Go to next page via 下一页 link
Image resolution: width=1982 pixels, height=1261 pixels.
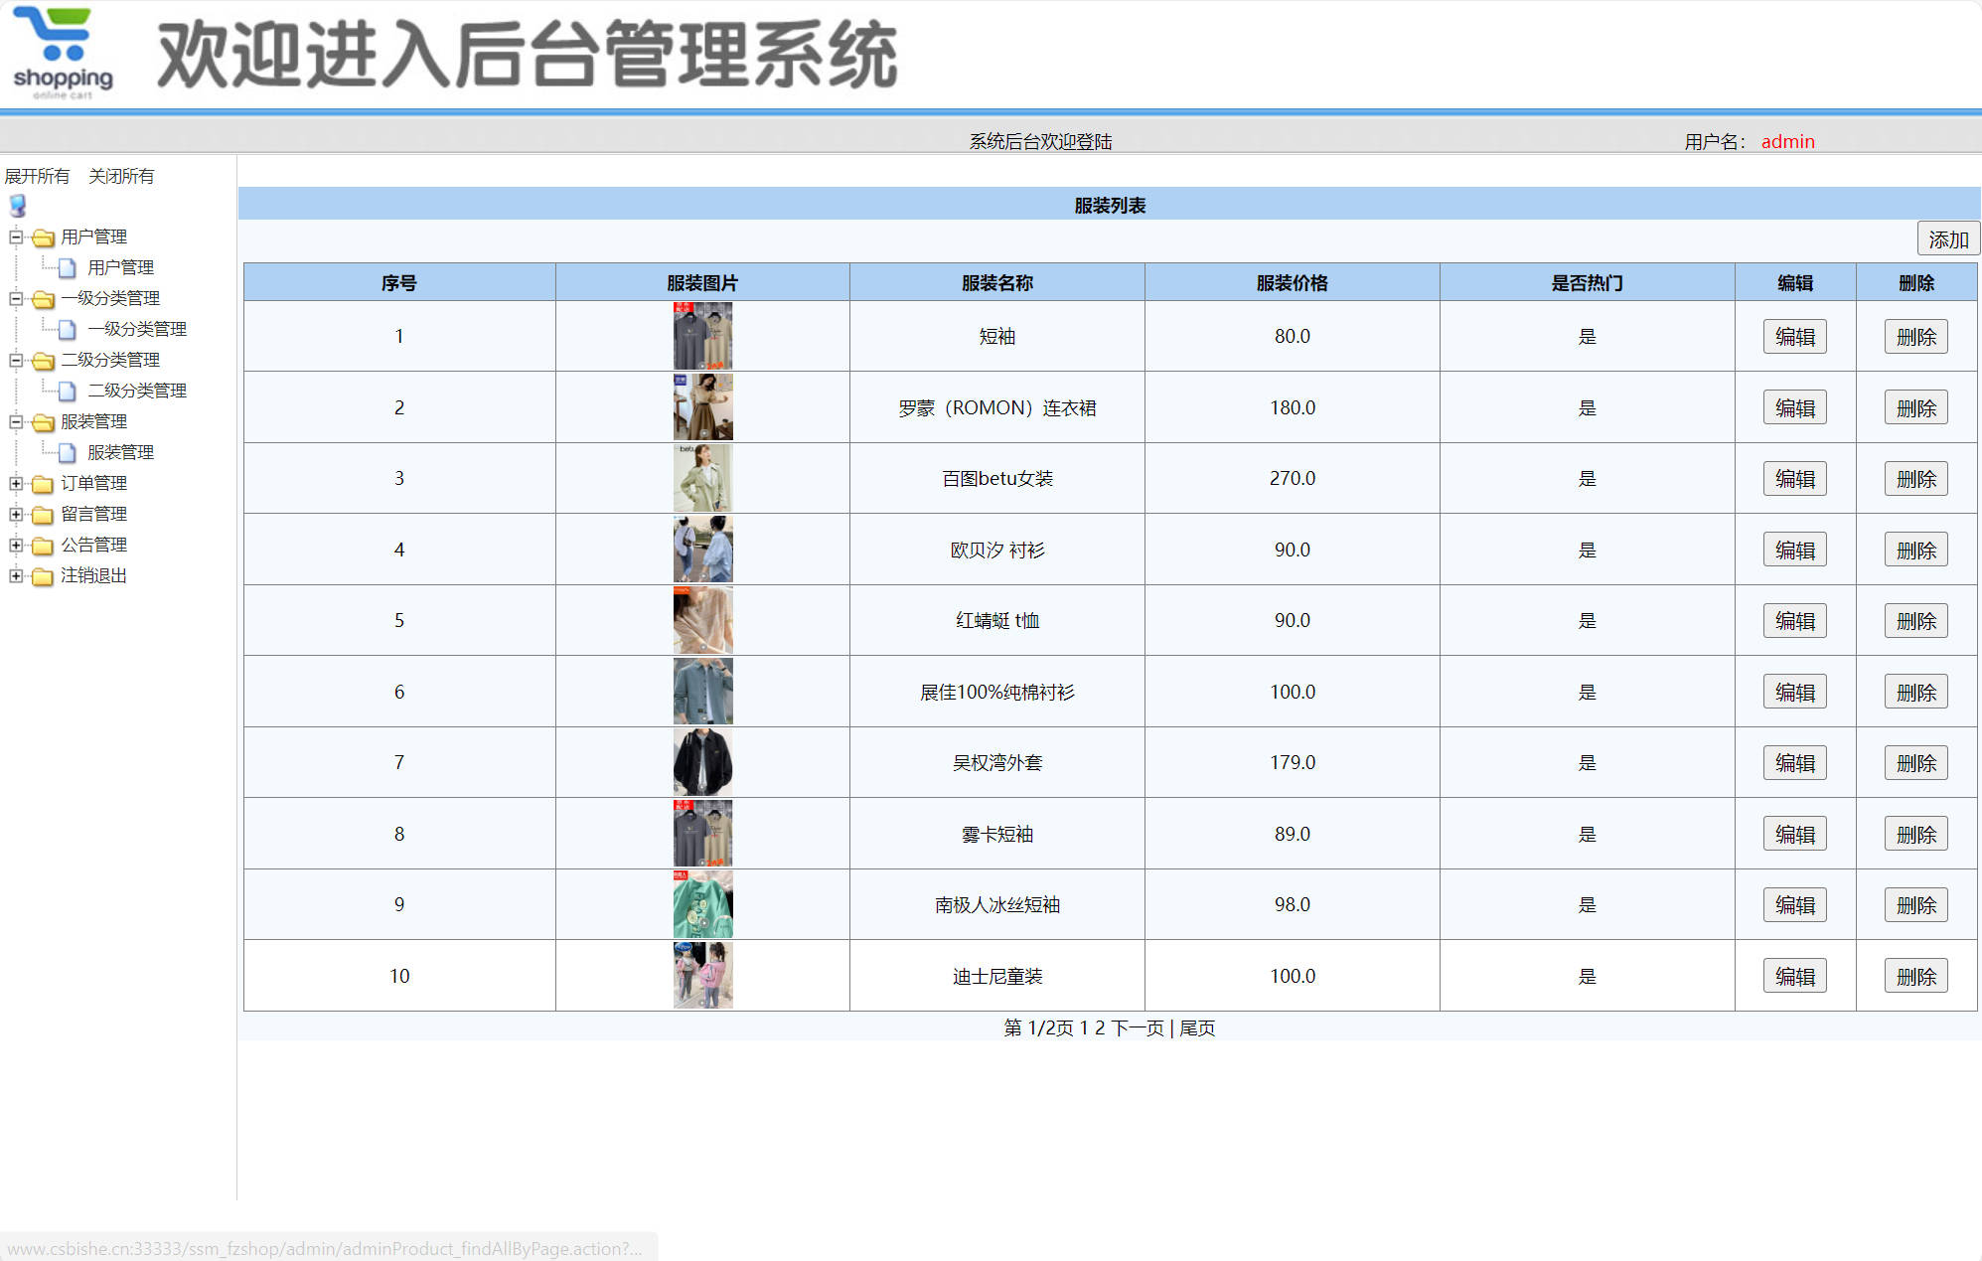tap(1139, 1028)
